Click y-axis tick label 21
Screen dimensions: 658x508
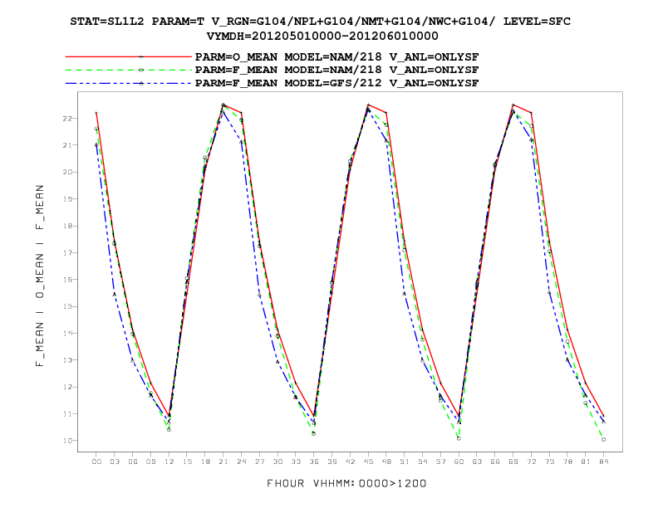67,145
